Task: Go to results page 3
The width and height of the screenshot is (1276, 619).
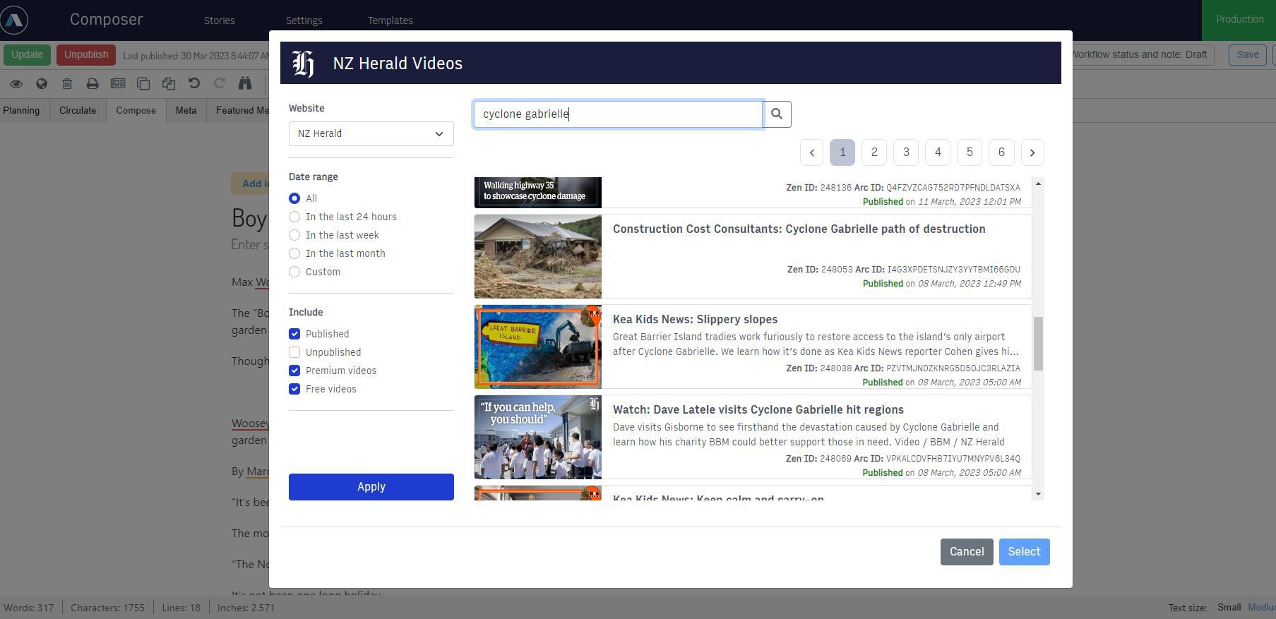Action: [x=906, y=152]
